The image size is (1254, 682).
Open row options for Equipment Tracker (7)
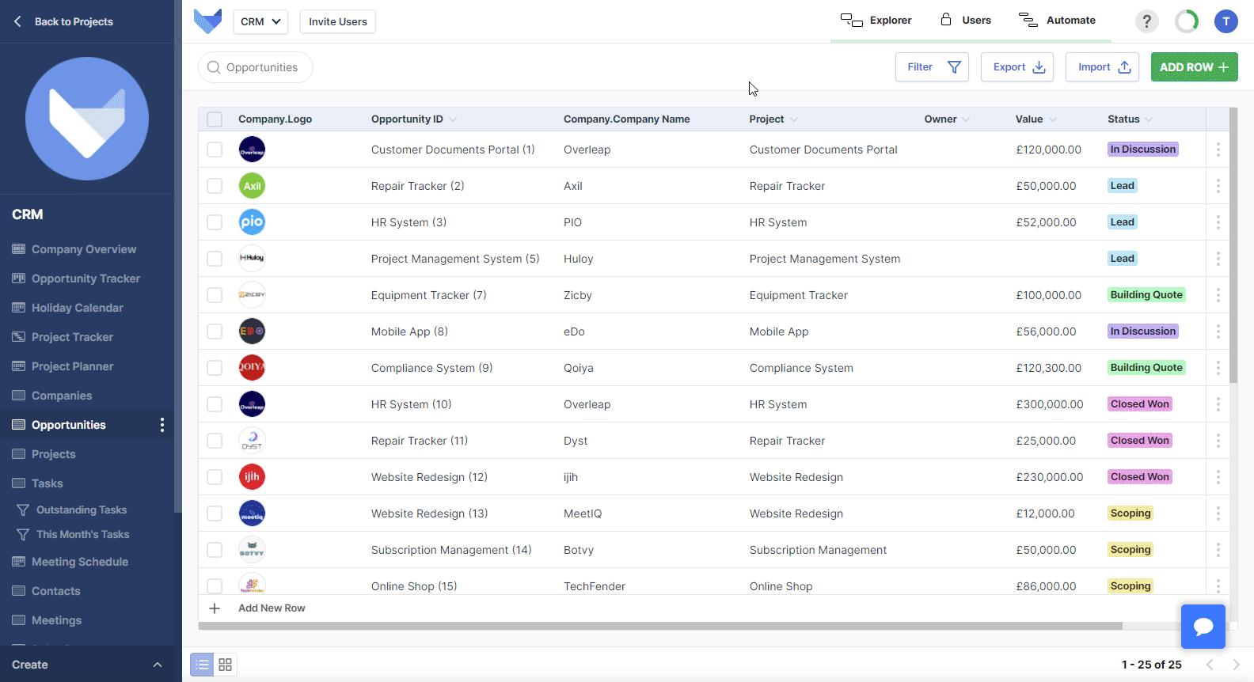[x=1218, y=295]
